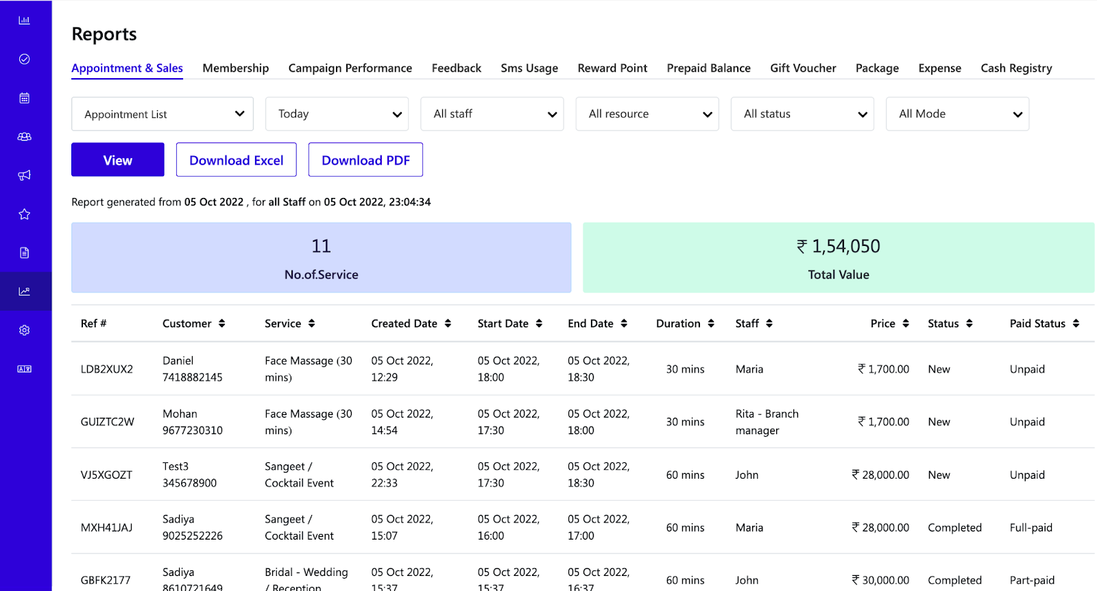Click the Download Excel button
Image resolution: width=1097 pixels, height=591 pixels.
(237, 160)
